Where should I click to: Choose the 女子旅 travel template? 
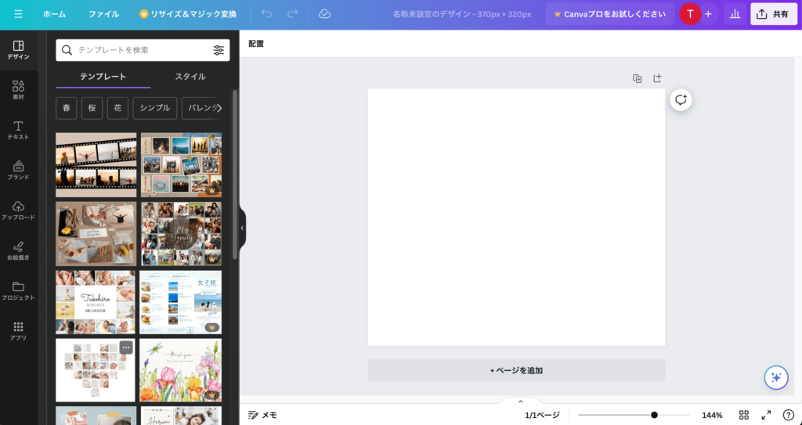click(181, 302)
